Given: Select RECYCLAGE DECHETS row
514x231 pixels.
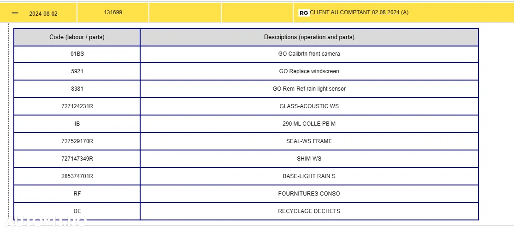Looking at the screenshot, I should (246, 211).
